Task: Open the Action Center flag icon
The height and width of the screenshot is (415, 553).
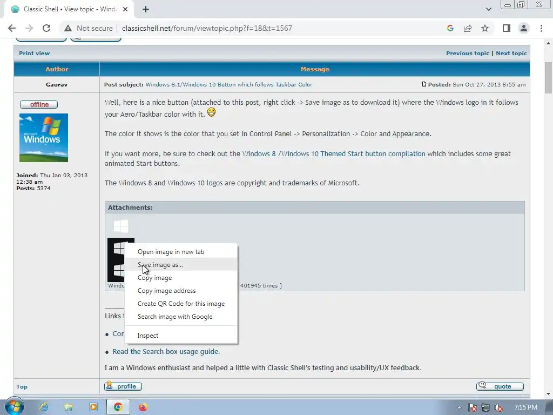Action: click(472, 407)
